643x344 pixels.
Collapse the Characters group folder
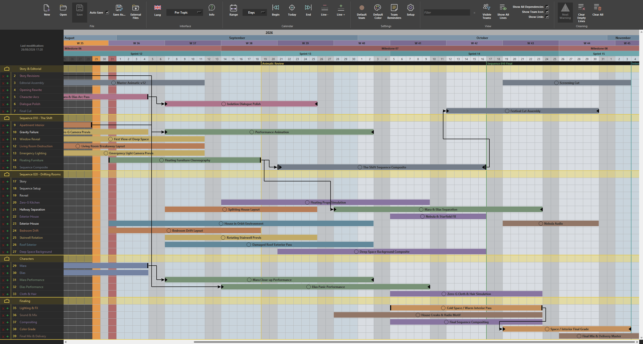pos(7,259)
